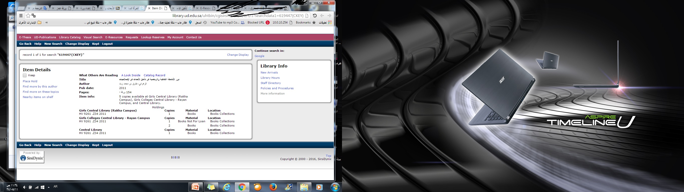
Task: Click the Top link in the footer
Action: 329,156
